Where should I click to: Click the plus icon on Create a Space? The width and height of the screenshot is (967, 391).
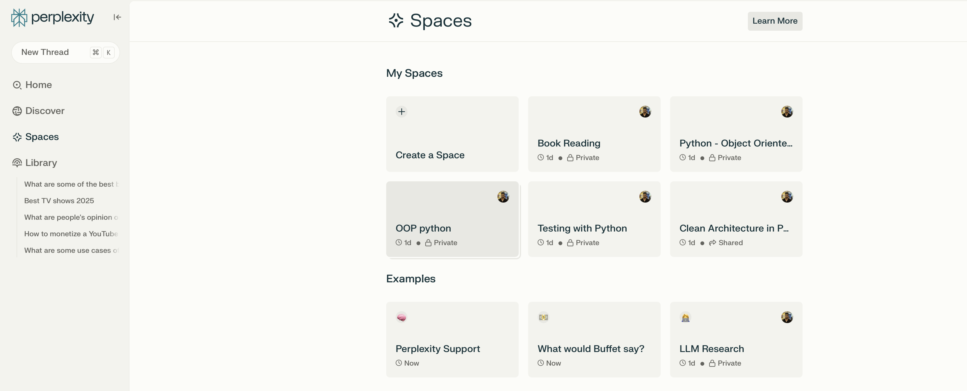(401, 112)
